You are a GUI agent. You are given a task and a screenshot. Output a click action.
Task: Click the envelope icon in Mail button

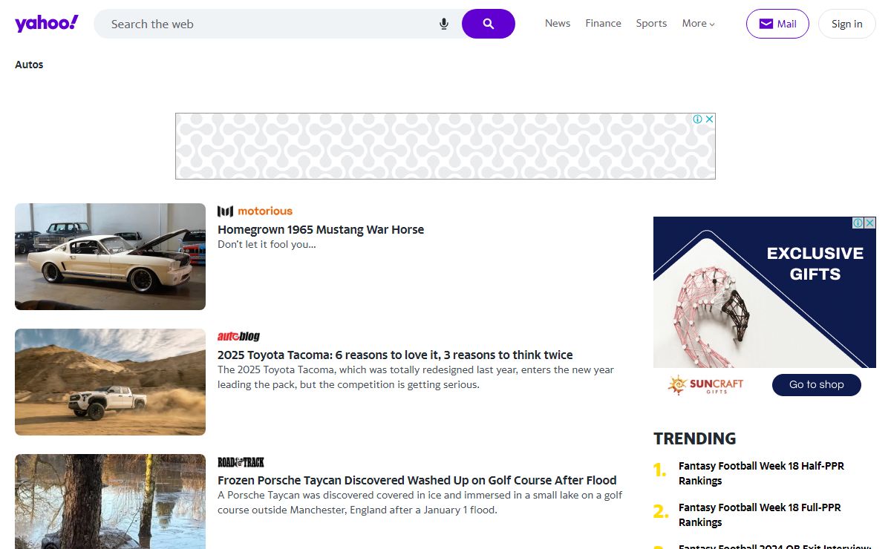point(766,24)
